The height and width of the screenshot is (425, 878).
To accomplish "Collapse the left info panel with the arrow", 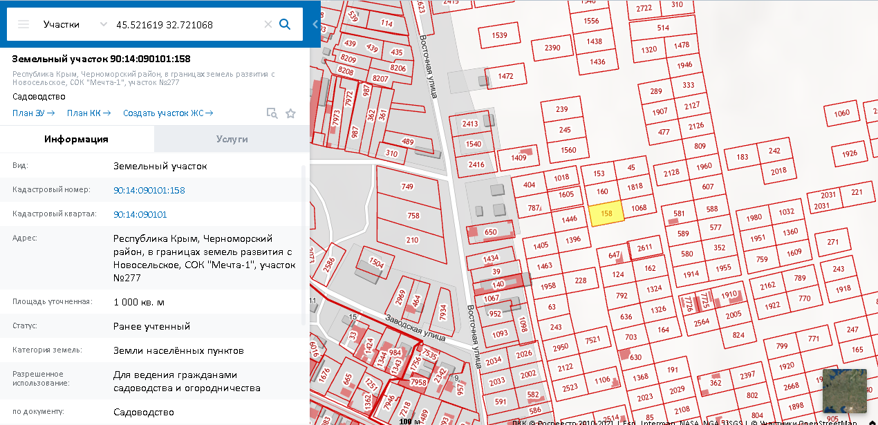I will [315, 24].
